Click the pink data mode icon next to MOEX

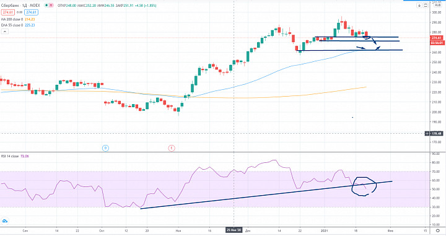click(51, 6)
